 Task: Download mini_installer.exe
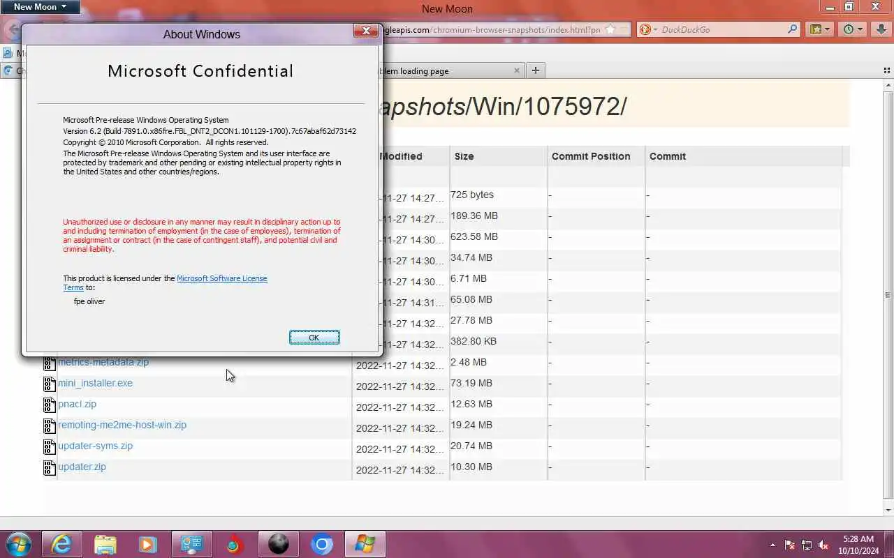tap(95, 383)
